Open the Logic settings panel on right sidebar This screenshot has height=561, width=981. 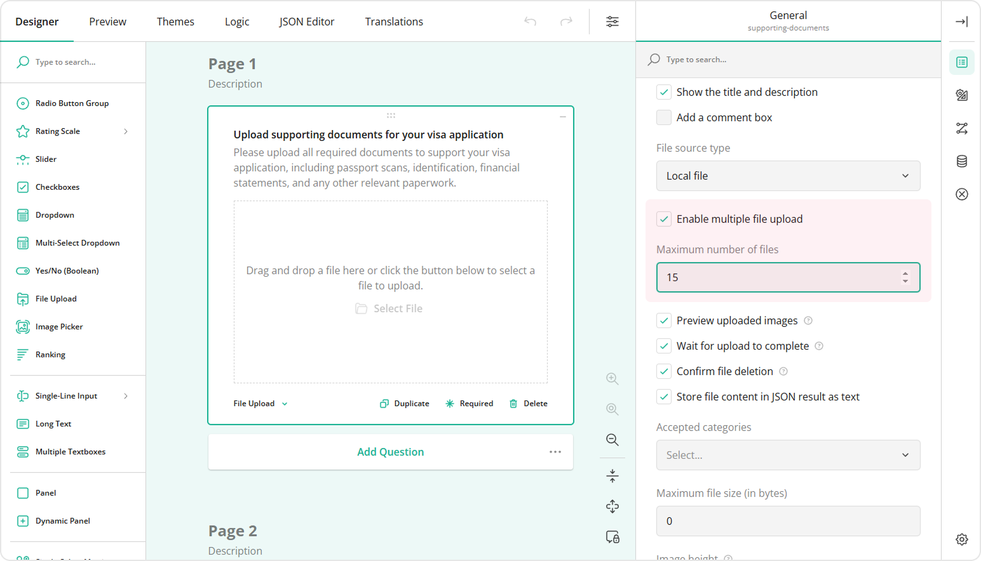[961, 128]
